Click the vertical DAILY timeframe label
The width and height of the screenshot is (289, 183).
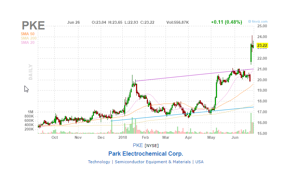31,72
